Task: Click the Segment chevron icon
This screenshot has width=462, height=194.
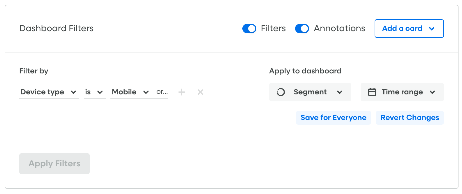Action: 340,92
